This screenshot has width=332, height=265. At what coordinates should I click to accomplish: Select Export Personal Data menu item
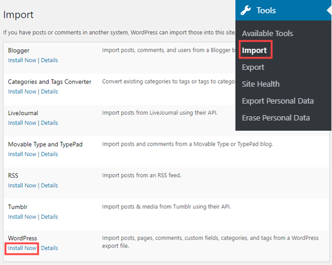278,101
